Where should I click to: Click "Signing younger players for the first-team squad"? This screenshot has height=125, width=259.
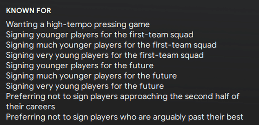pos(100,35)
